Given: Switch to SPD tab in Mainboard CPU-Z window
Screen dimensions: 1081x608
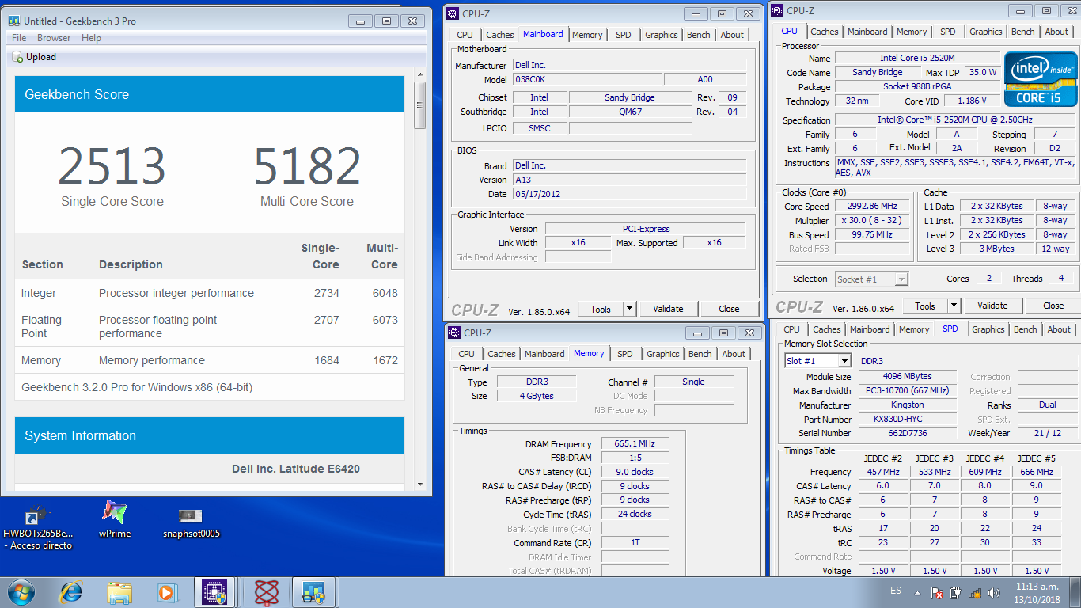Looking at the screenshot, I should tap(624, 35).
